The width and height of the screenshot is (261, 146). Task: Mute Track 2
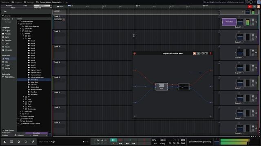253,35
